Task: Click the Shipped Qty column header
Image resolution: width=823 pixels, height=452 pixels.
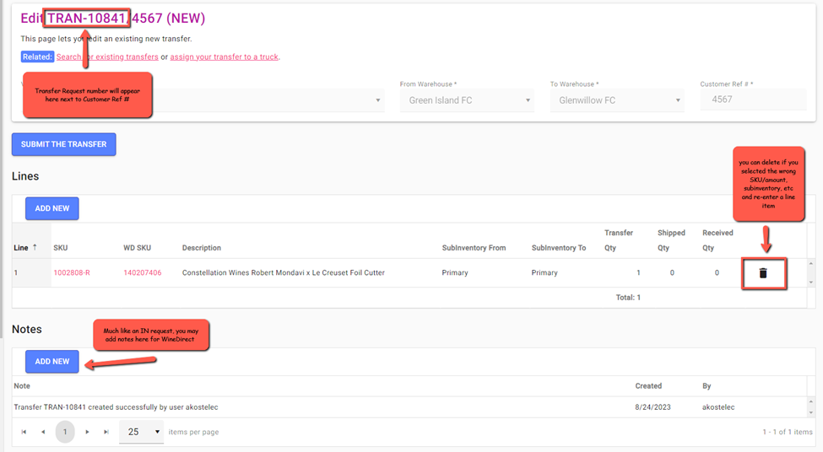Action: (671, 240)
